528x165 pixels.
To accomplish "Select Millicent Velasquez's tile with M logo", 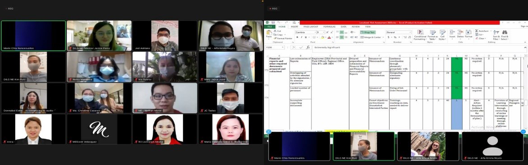I will (99, 129).
